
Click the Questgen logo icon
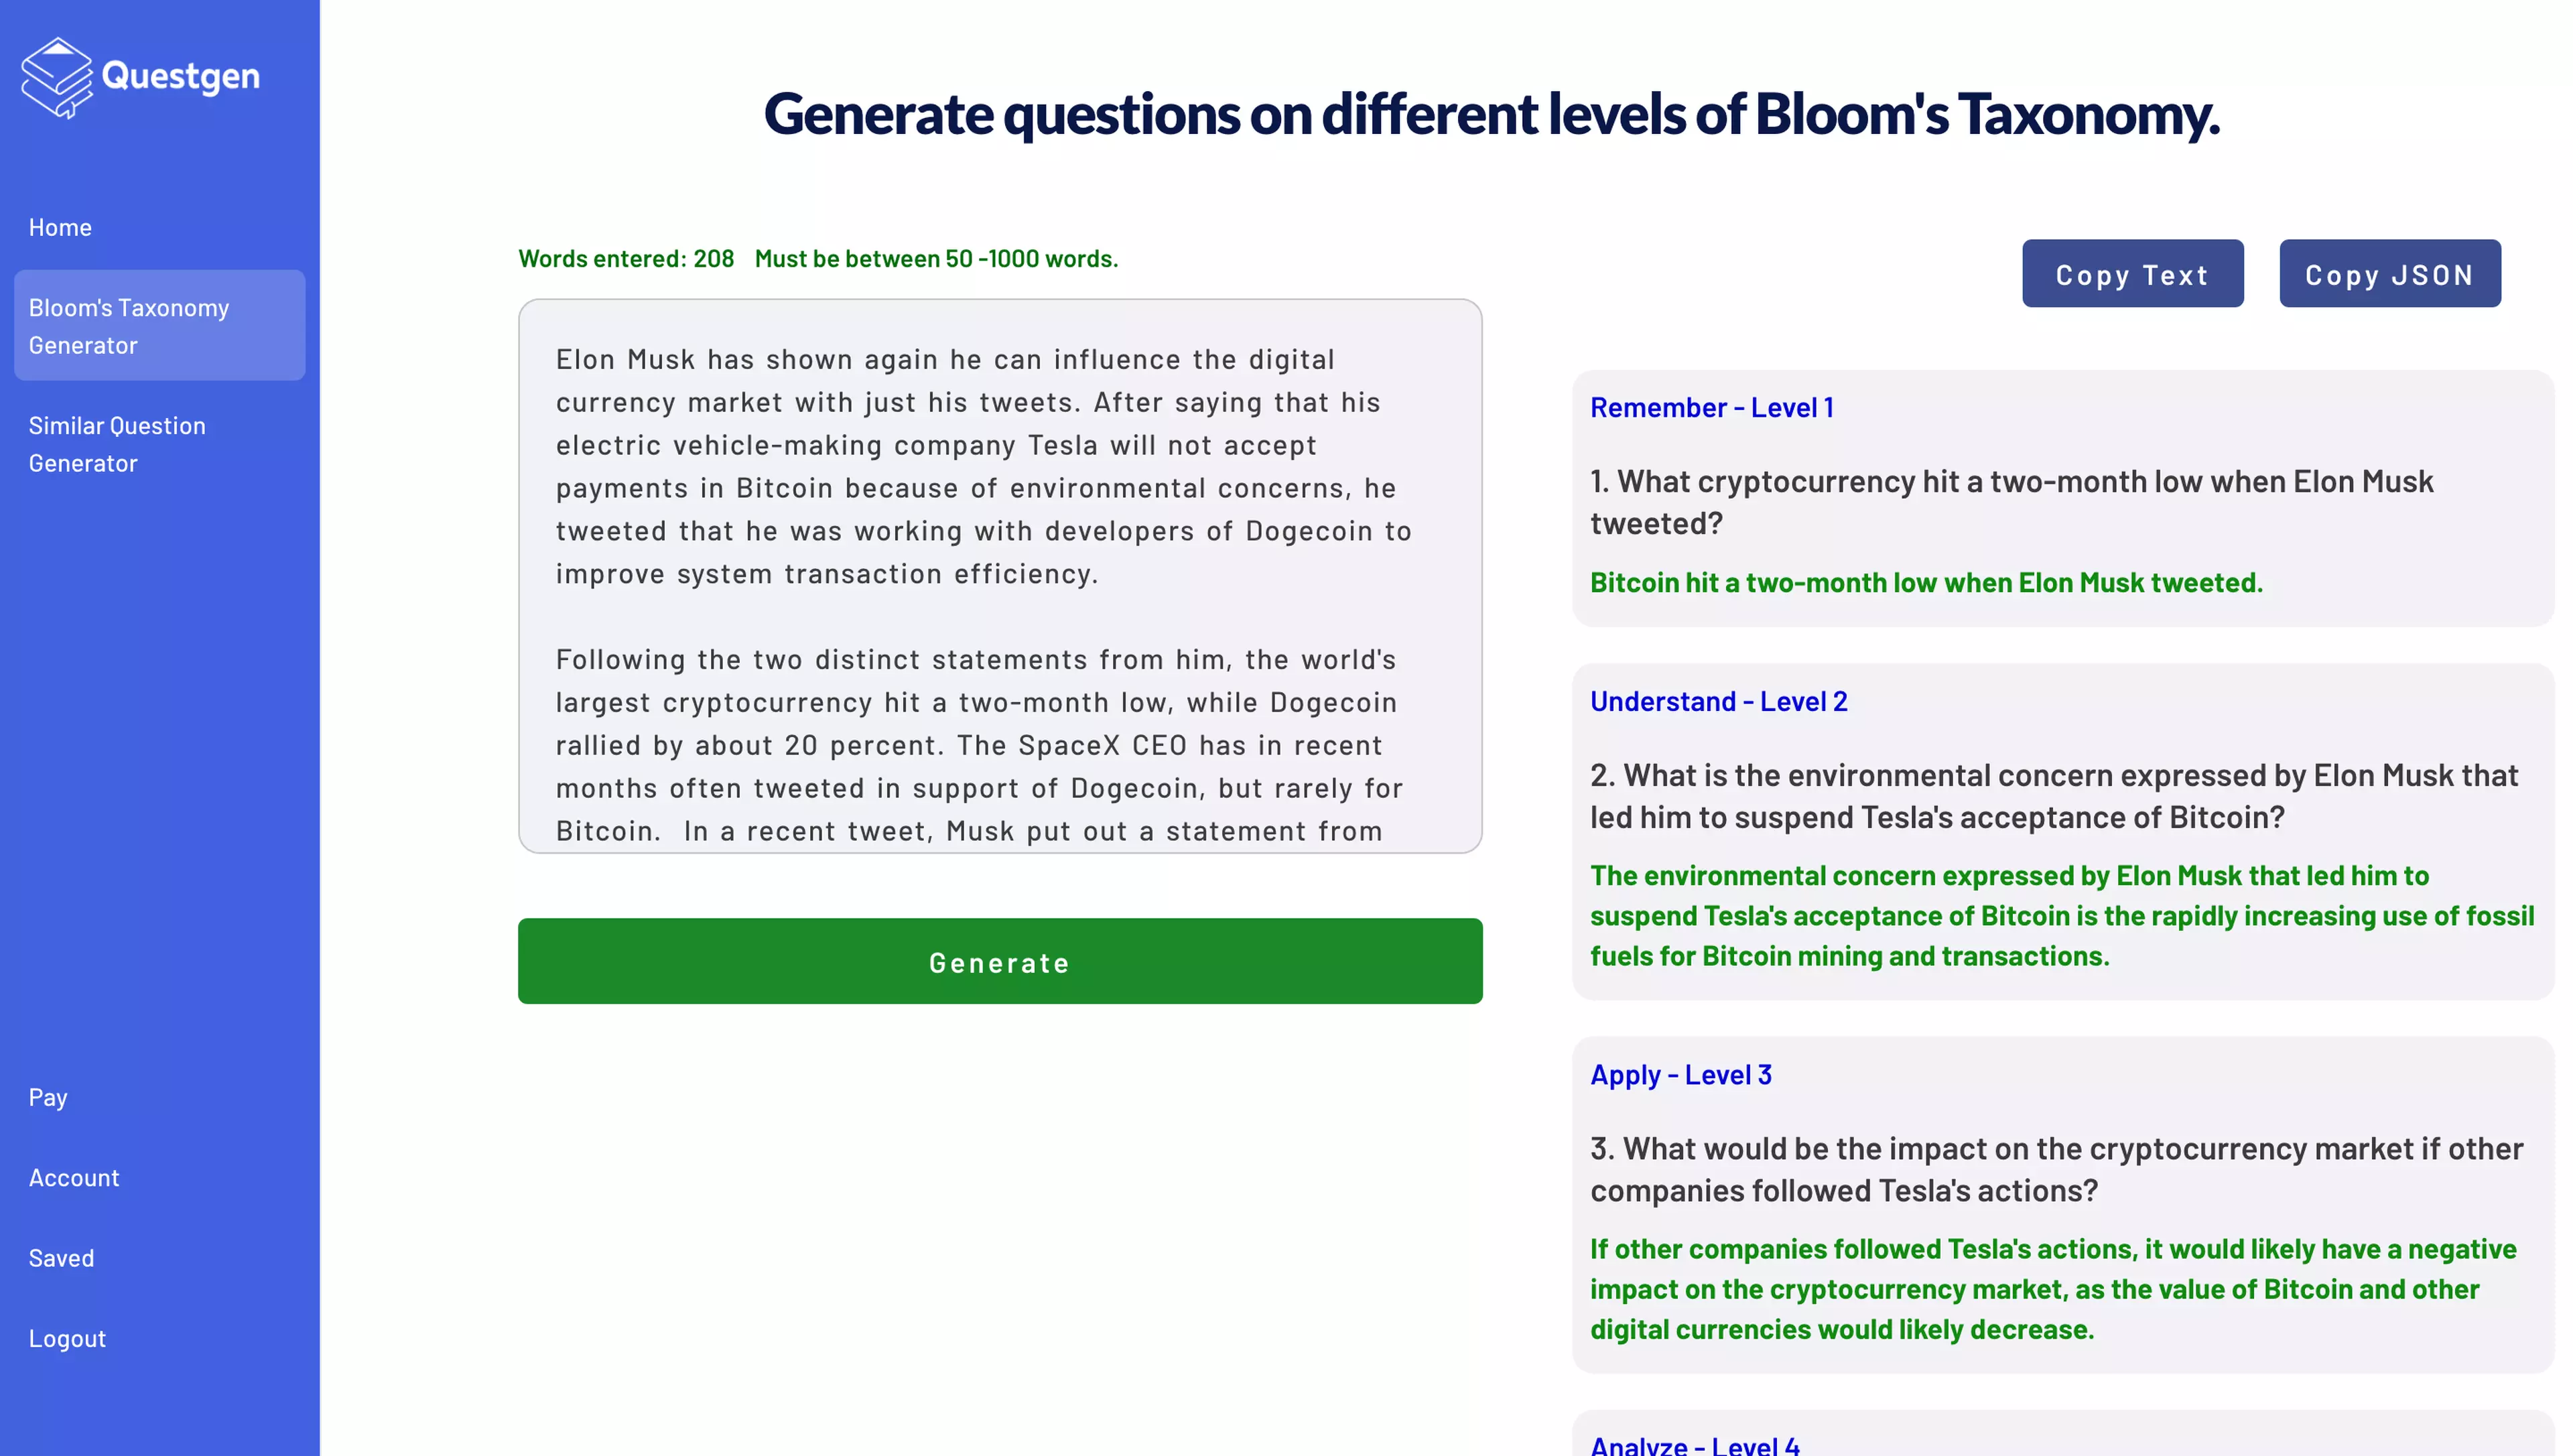(x=53, y=76)
